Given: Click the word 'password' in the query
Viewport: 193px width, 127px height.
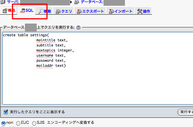Looking at the screenshot, I should point(45,60).
